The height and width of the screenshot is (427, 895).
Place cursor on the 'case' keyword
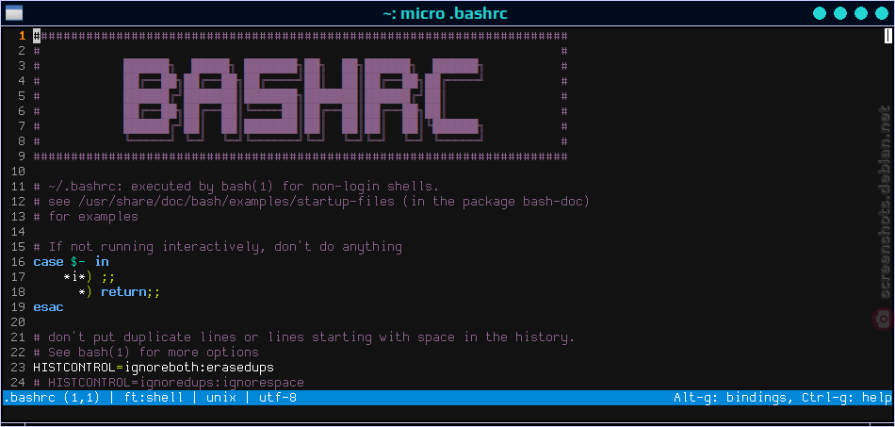pos(48,262)
